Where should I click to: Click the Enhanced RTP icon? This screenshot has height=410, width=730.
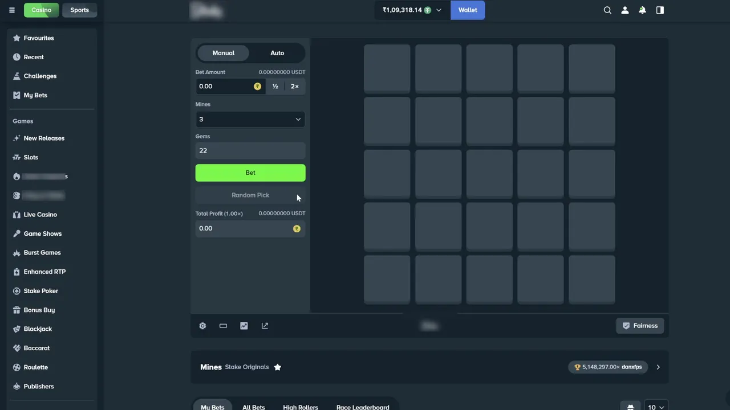coord(17,272)
